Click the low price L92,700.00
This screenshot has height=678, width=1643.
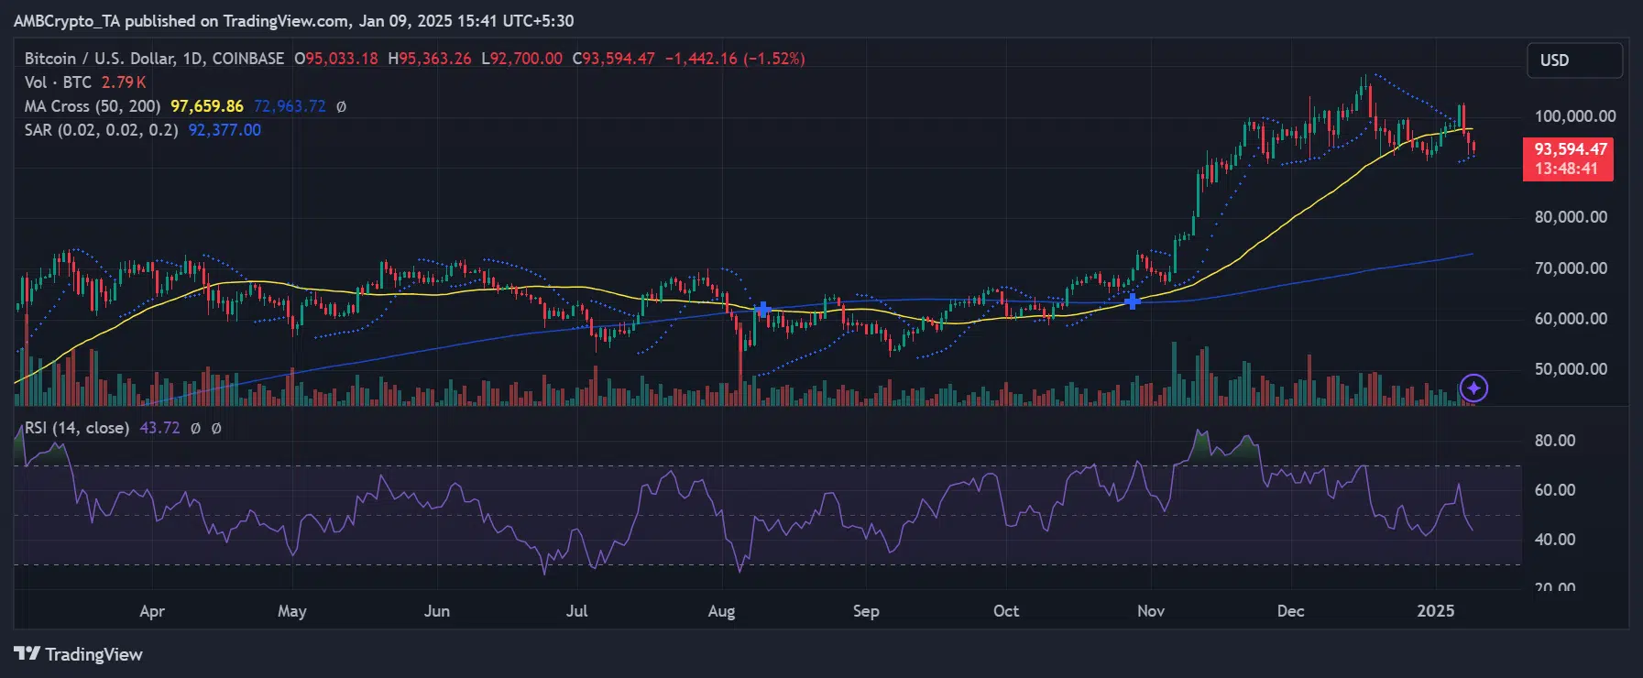[x=522, y=59]
